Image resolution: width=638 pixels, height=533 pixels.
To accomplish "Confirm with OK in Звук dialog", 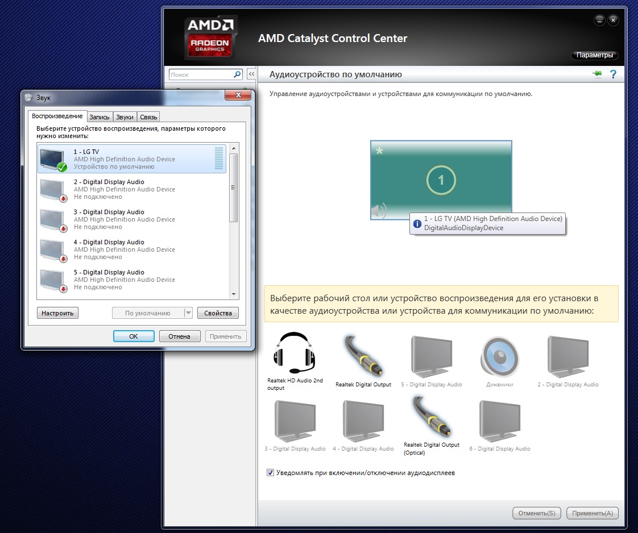I will coord(134,336).
